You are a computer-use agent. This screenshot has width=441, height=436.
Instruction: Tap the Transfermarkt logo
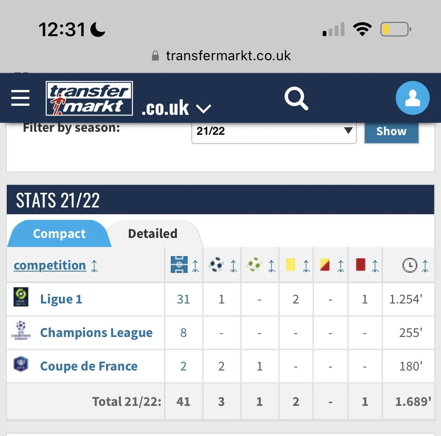tap(89, 98)
